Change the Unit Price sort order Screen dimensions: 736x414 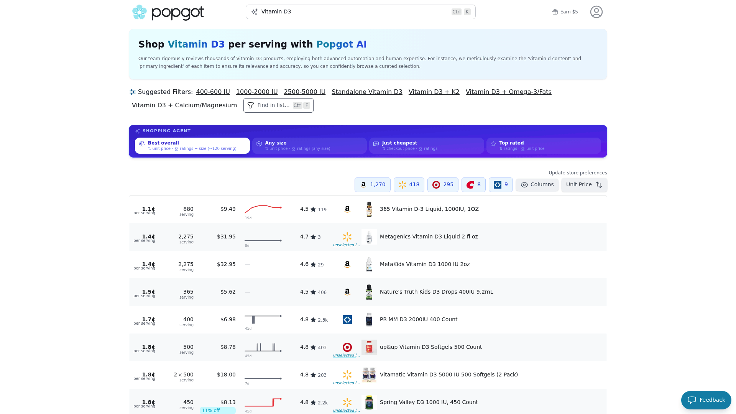(584, 185)
